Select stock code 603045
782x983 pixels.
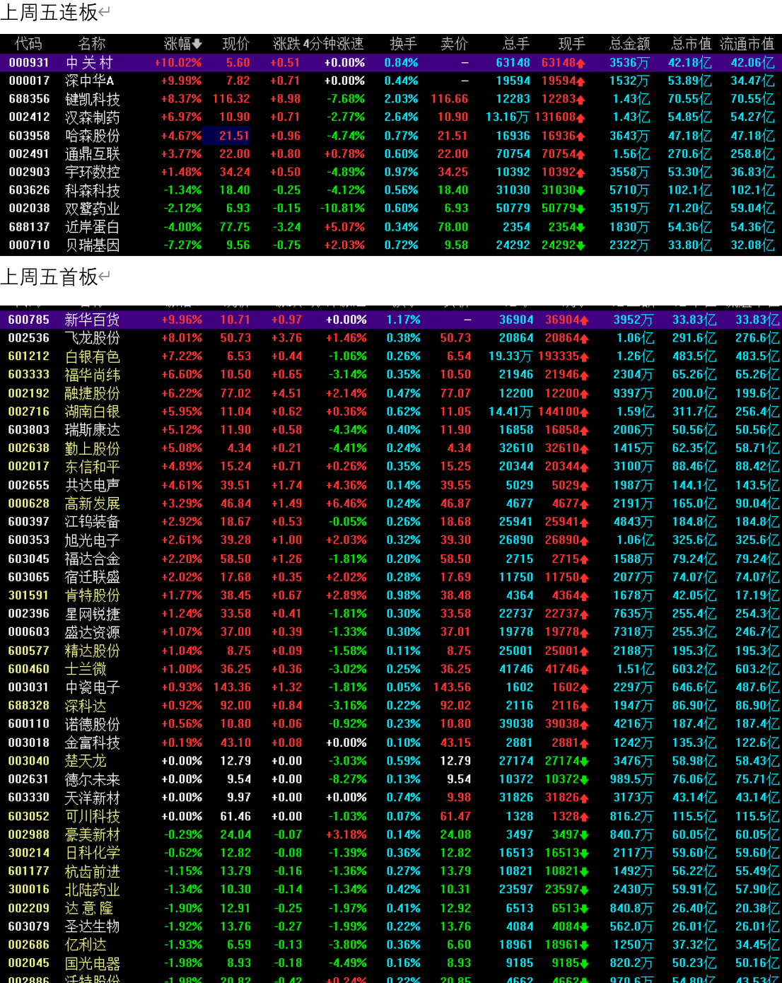tap(29, 559)
